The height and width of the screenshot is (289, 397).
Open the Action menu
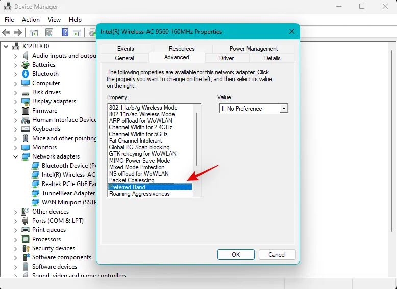tap(31, 20)
